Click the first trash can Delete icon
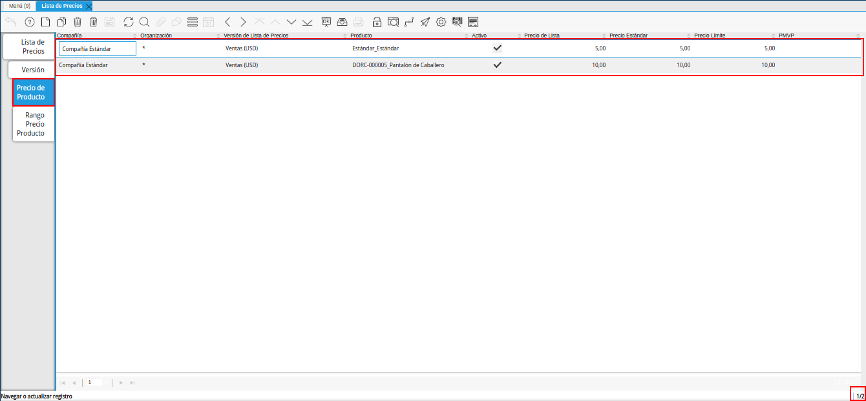866x401 pixels. (78, 22)
